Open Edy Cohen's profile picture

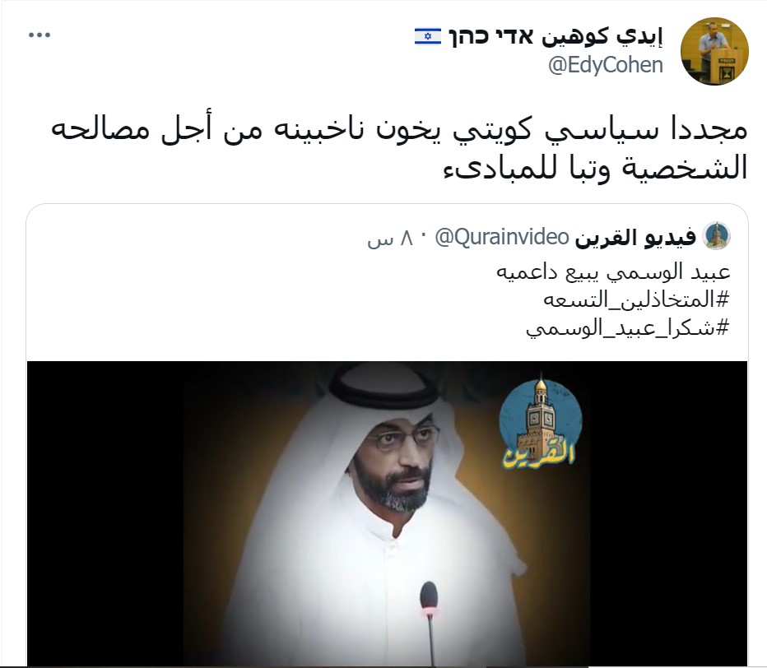point(714,51)
